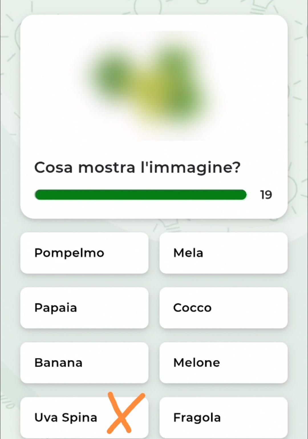Image resolution: width=308 pixels, height=439 pixels.
Task: Answer with Banana
Action: (84, 363)
